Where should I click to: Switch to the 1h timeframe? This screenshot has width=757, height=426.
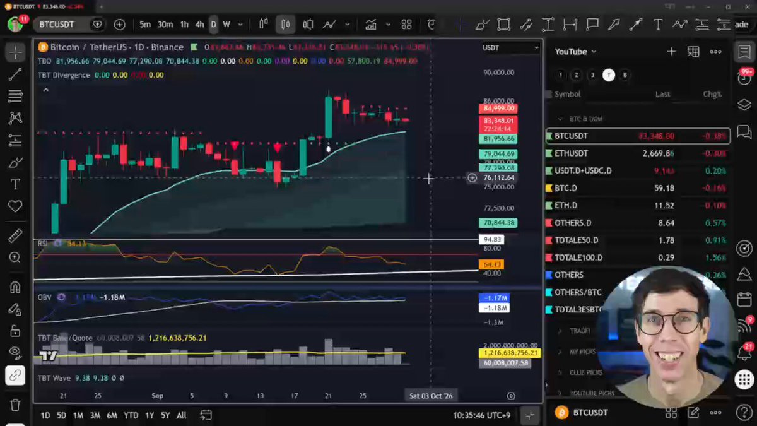(184, 25)
